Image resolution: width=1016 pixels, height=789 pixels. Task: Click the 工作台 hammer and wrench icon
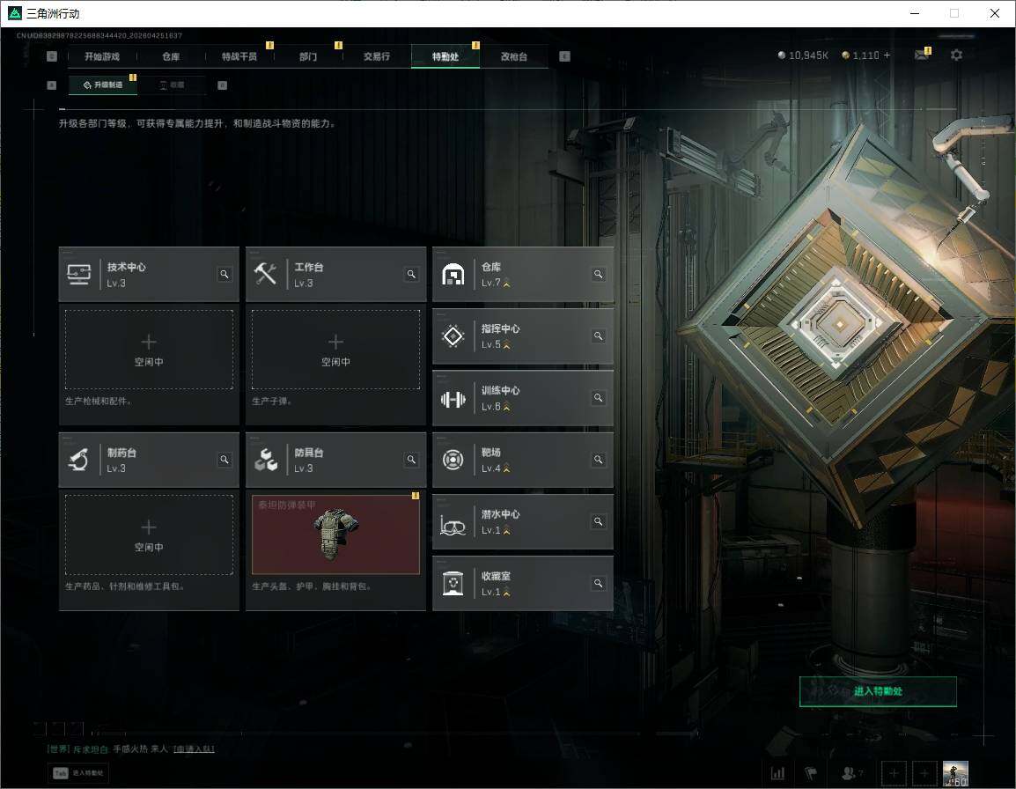point(266,274)
